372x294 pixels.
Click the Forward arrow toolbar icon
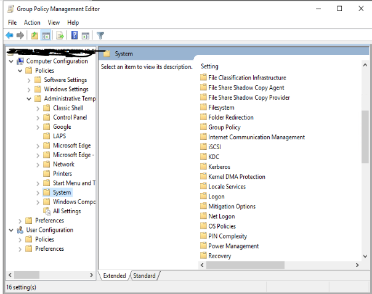pos(20,36)
